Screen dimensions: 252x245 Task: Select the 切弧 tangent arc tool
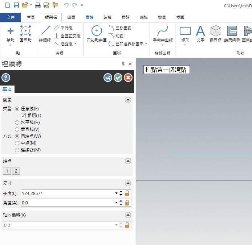tap(116, 36)
